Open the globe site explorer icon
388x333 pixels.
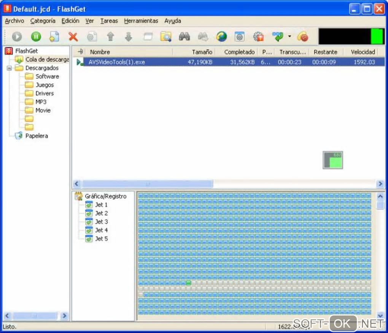click(221, 36)
